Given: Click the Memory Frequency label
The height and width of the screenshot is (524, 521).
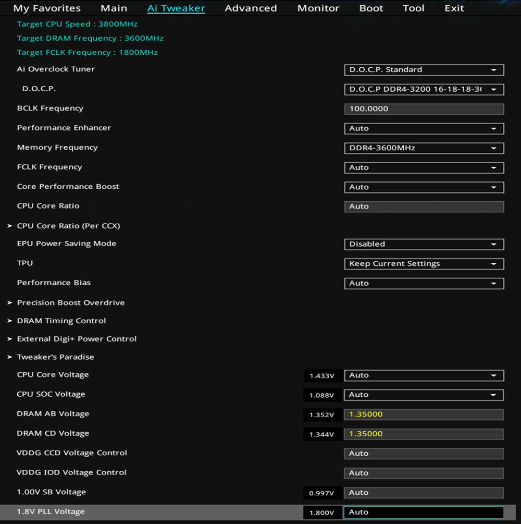Looking at the screenshot, I should click(x=57, y=148).
